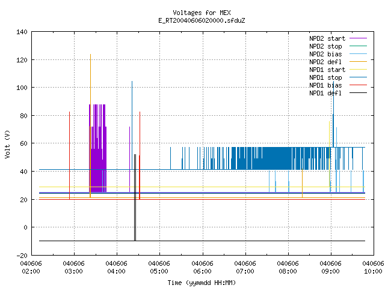Click the x-axis tick label 06:00
Screen dimensions: 385x288
pyautogui.click(x=202, y=271)
